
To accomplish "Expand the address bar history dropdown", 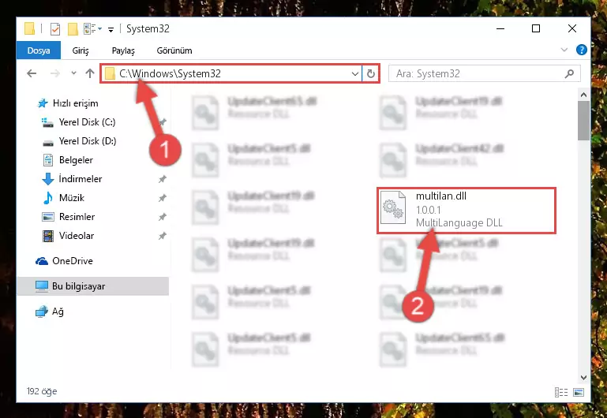I will coord(355,73).
